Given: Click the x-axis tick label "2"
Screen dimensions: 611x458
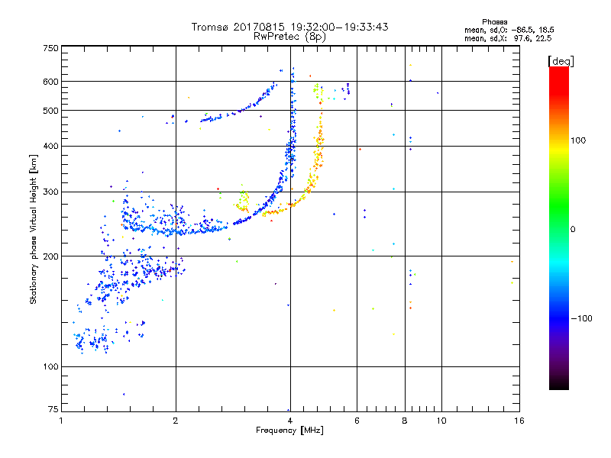Looking at the screenshot, I should point(176,421).
